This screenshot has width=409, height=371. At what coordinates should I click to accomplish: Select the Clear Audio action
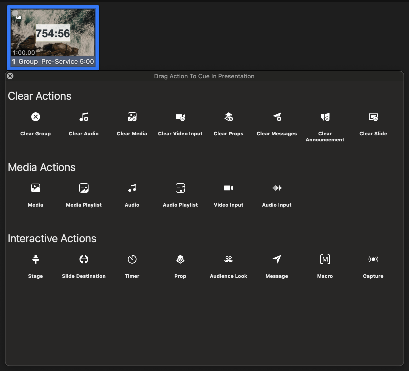[x=84, y=117]
